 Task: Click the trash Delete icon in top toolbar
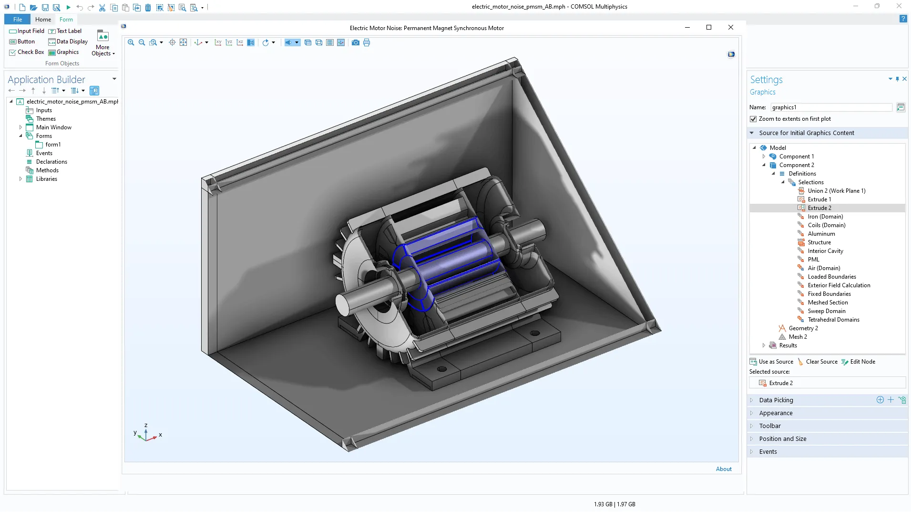[148, 7]
